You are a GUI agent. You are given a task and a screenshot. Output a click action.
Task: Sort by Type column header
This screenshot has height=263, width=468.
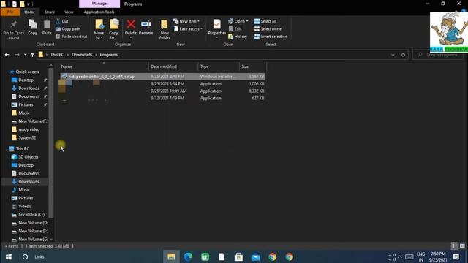(219, 66)
